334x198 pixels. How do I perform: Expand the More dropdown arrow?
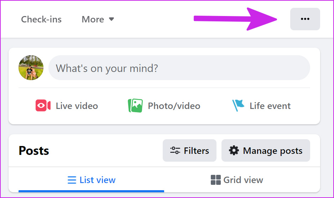pyautogui.click(x=111, y=19)
